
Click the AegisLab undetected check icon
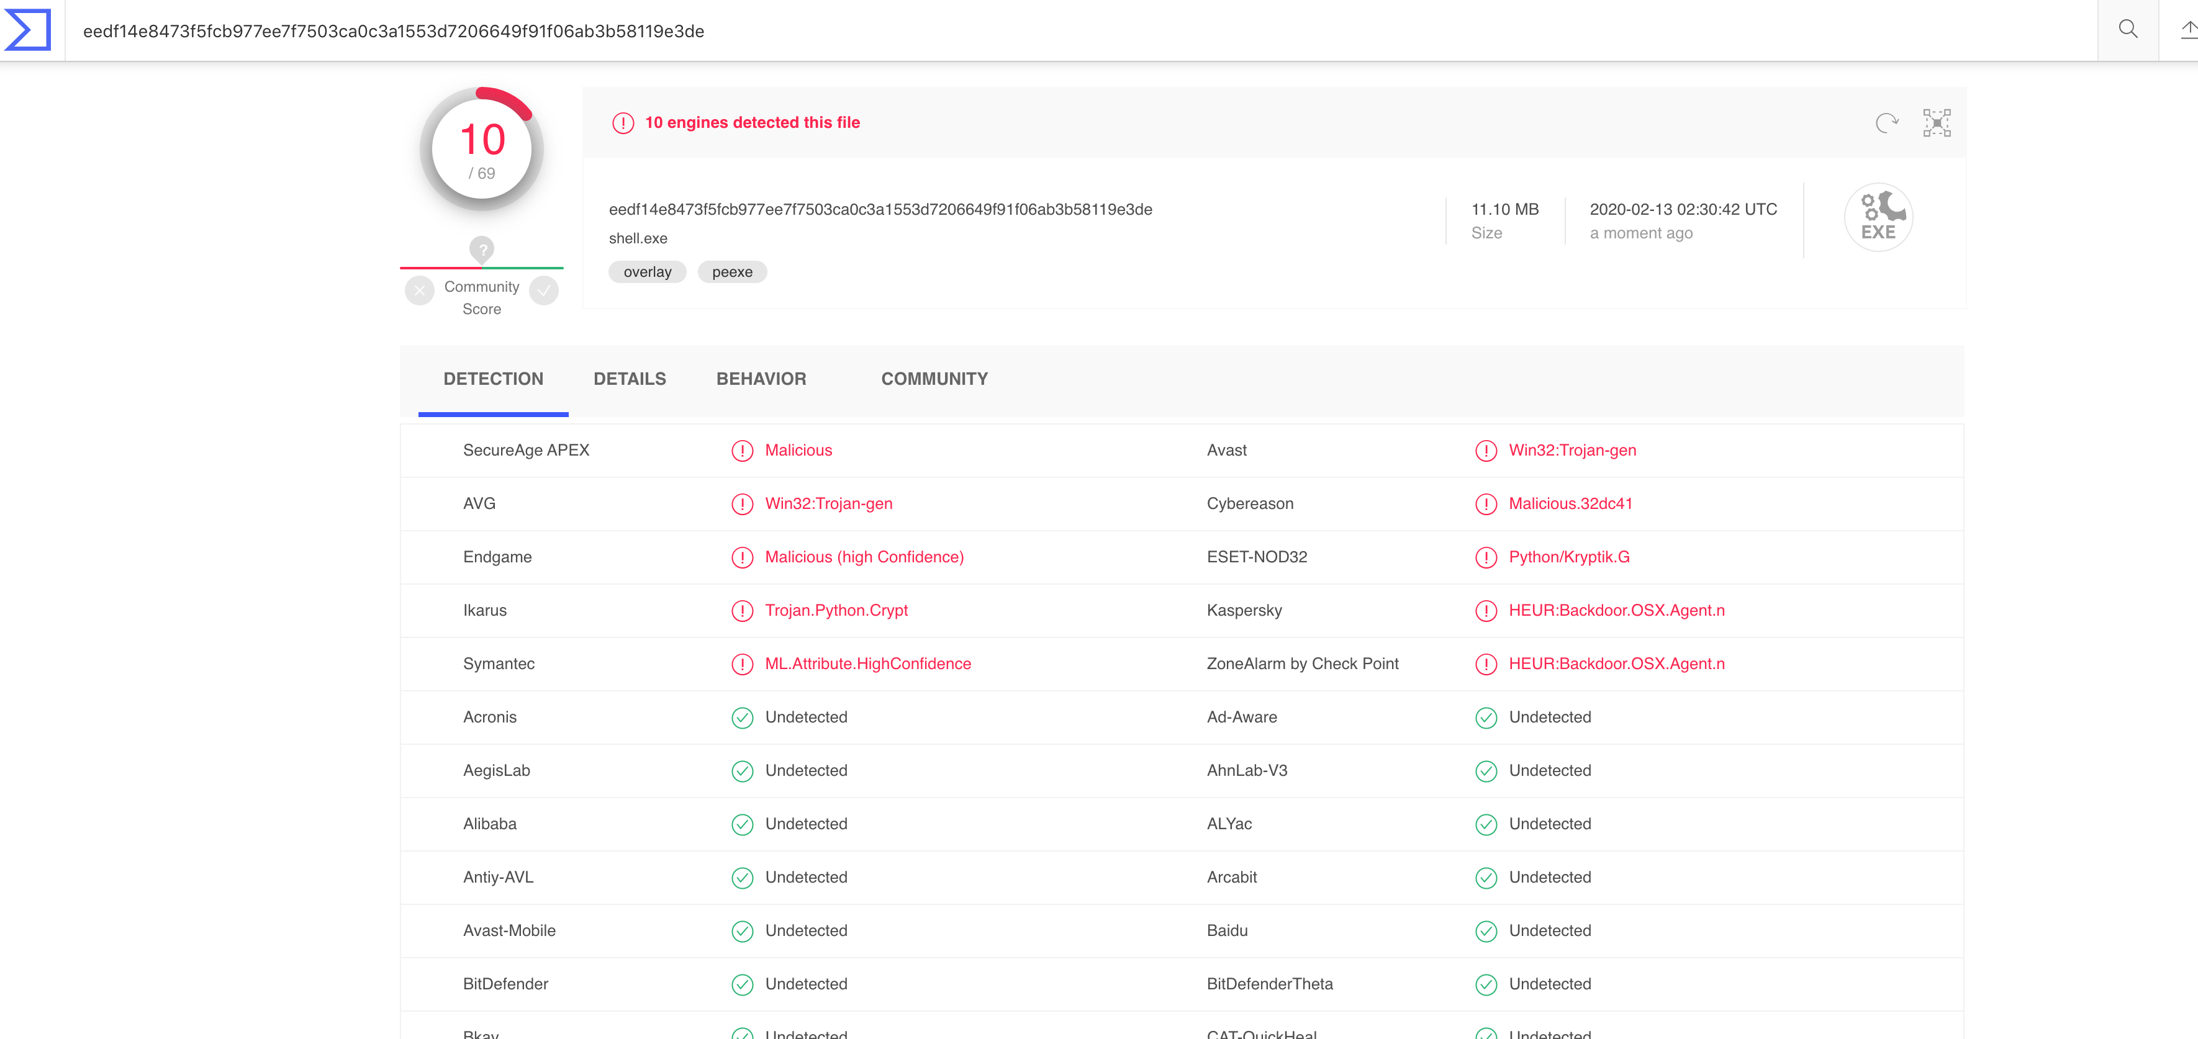(x=743, y=771)
